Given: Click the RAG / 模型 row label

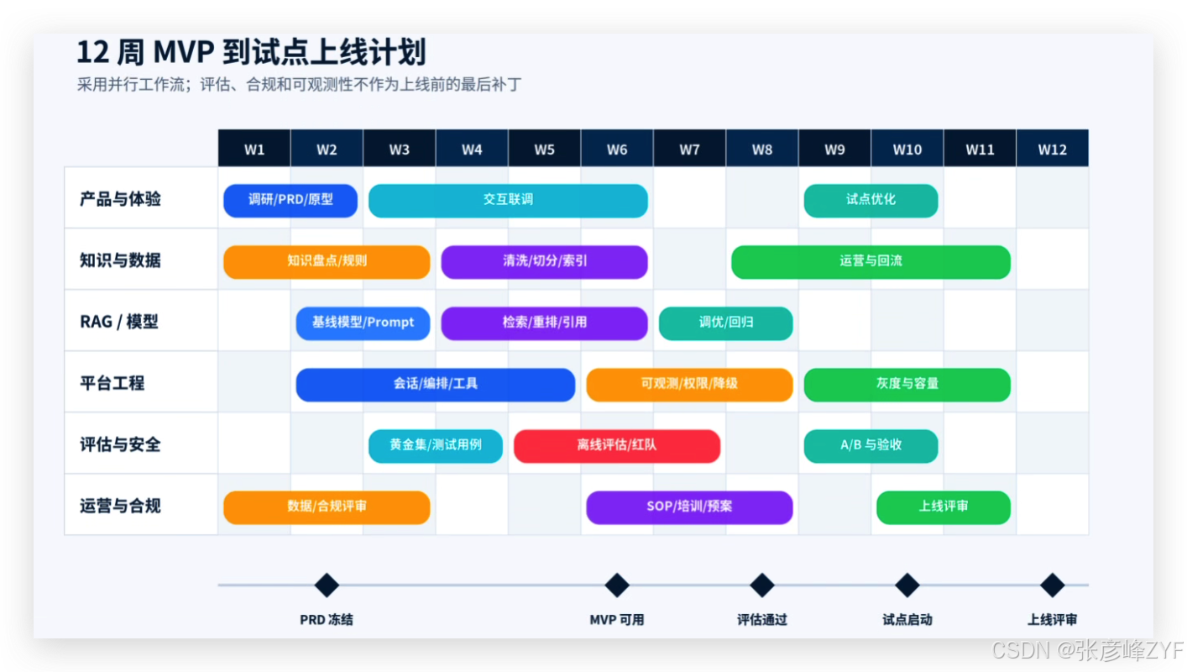Looking at the screenshot, I should coord(119,322).
